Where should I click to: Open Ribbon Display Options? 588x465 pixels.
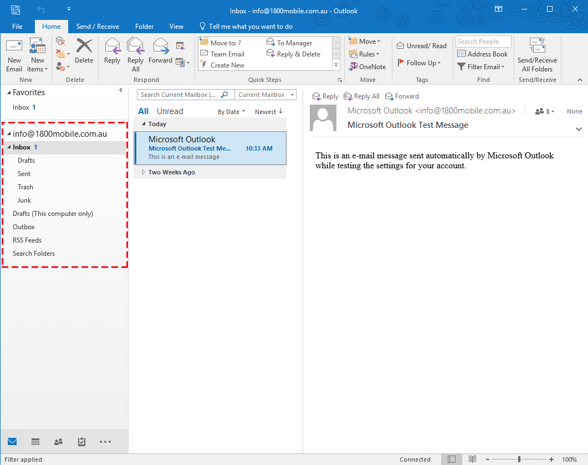[x=498, y=9]
